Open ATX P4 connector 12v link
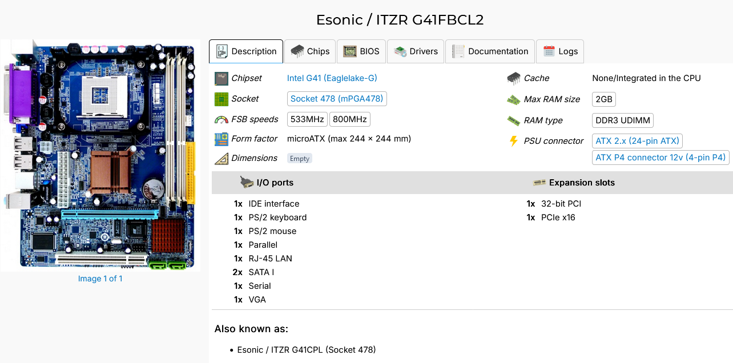Screen dimensions: 733x363 point(660,158)
